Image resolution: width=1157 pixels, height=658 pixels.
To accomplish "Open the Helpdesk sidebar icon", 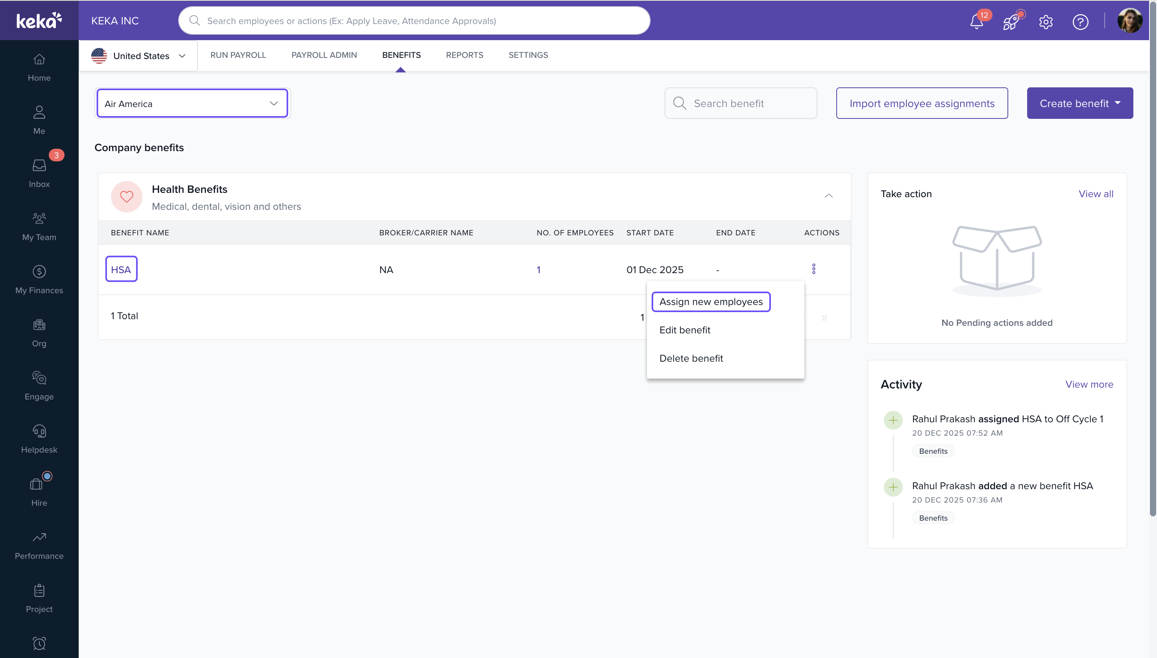I will (x=39, y=439).
